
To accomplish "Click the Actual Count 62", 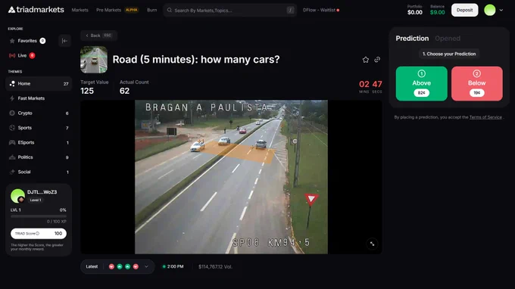I will 124,91.
